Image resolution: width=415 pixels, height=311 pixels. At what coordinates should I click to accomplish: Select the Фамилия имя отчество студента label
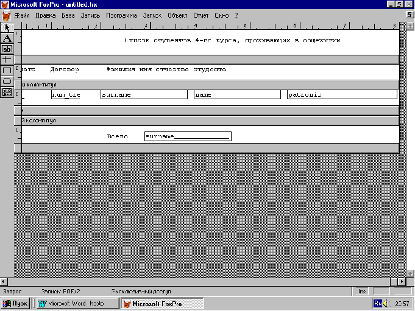pos(166,69)
